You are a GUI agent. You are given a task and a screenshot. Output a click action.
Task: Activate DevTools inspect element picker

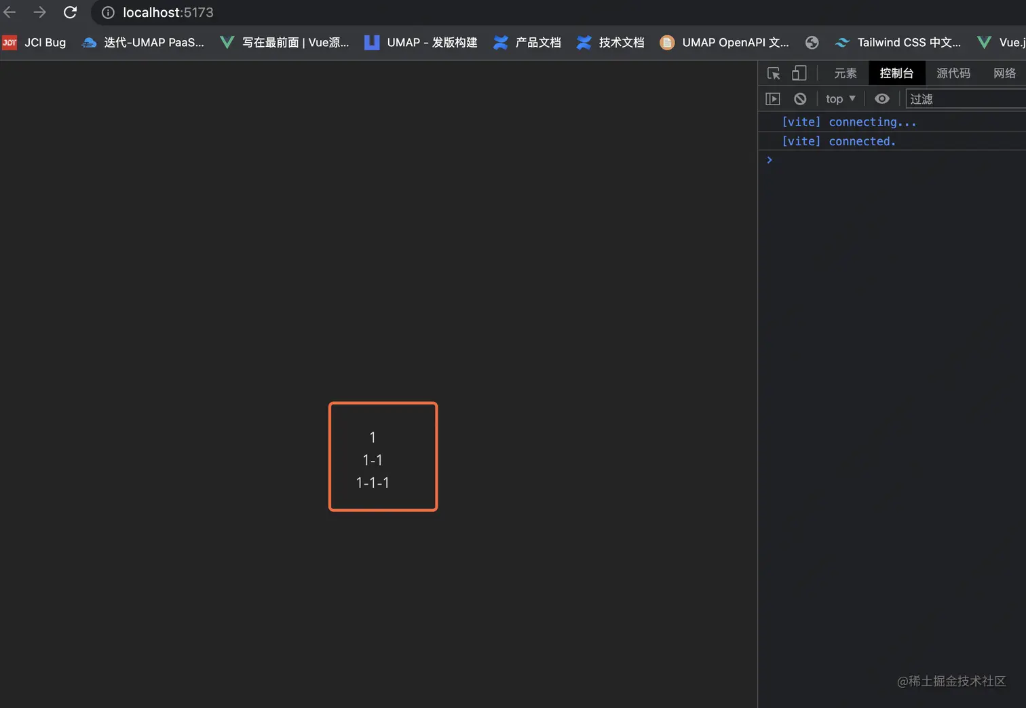[774, 73]
